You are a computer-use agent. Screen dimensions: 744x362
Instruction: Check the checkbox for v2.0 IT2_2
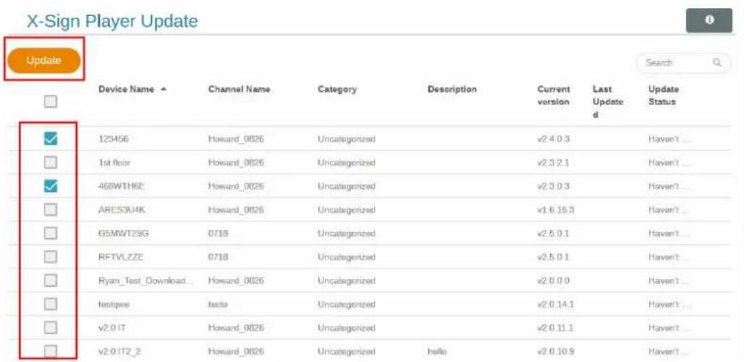[x=50, y=351]
